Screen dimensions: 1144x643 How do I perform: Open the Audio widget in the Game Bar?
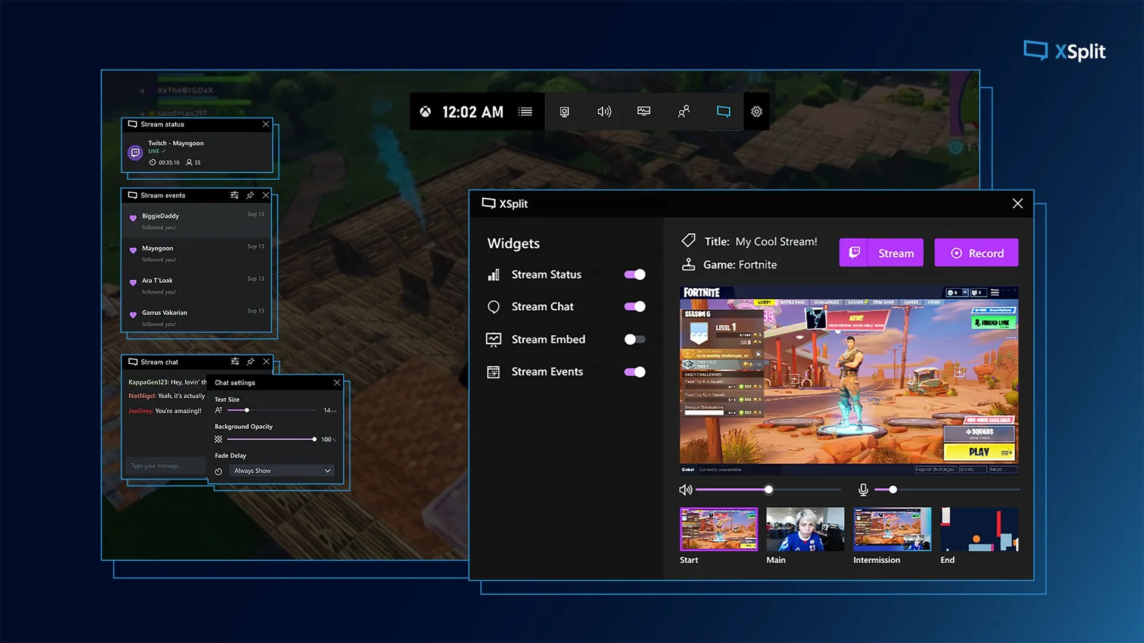[604, 111]
